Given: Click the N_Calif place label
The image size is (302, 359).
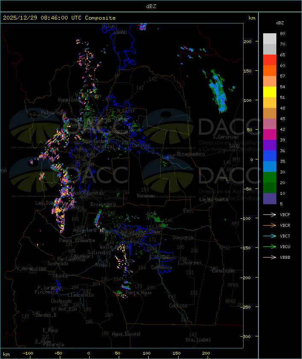Looking at the screenshot, I should 126,111.
